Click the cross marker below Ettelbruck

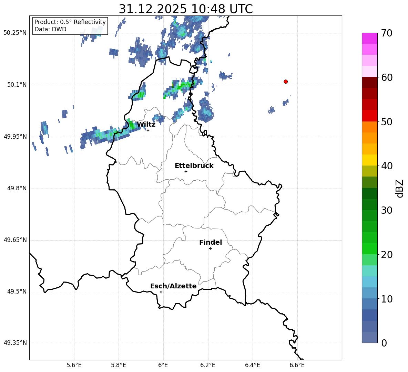pos(186,171)
